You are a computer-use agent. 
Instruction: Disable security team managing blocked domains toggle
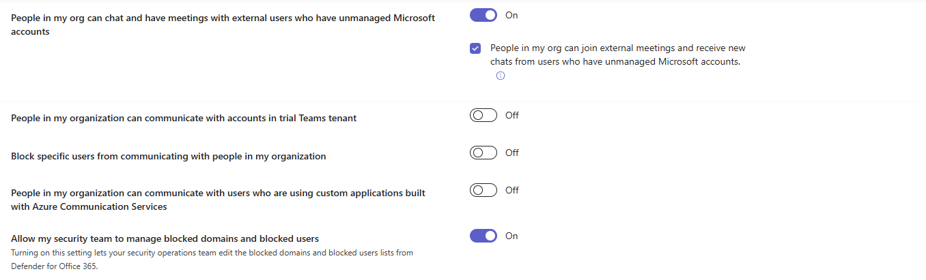click(x=483, y=236)
